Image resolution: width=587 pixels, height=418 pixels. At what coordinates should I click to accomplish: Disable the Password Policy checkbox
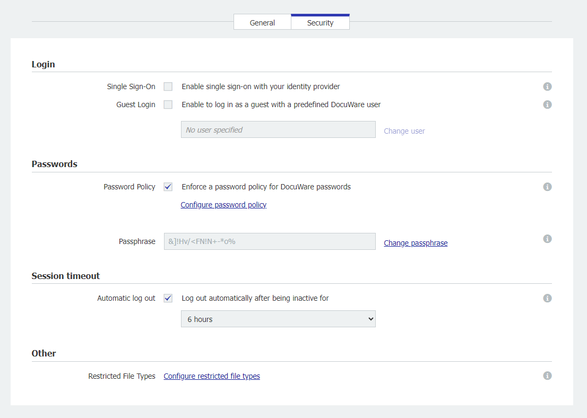(168, 187)
